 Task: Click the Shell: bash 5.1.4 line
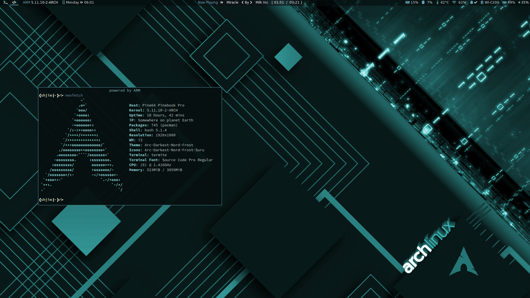[x=148, y=130]
